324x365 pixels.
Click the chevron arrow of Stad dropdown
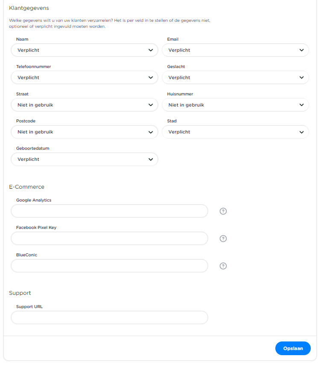tap(301, 132)
